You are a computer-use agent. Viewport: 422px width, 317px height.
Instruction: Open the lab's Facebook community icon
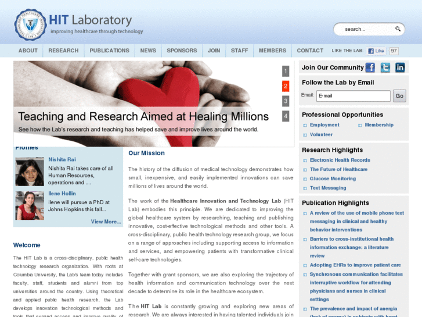[x=370, y=67]
